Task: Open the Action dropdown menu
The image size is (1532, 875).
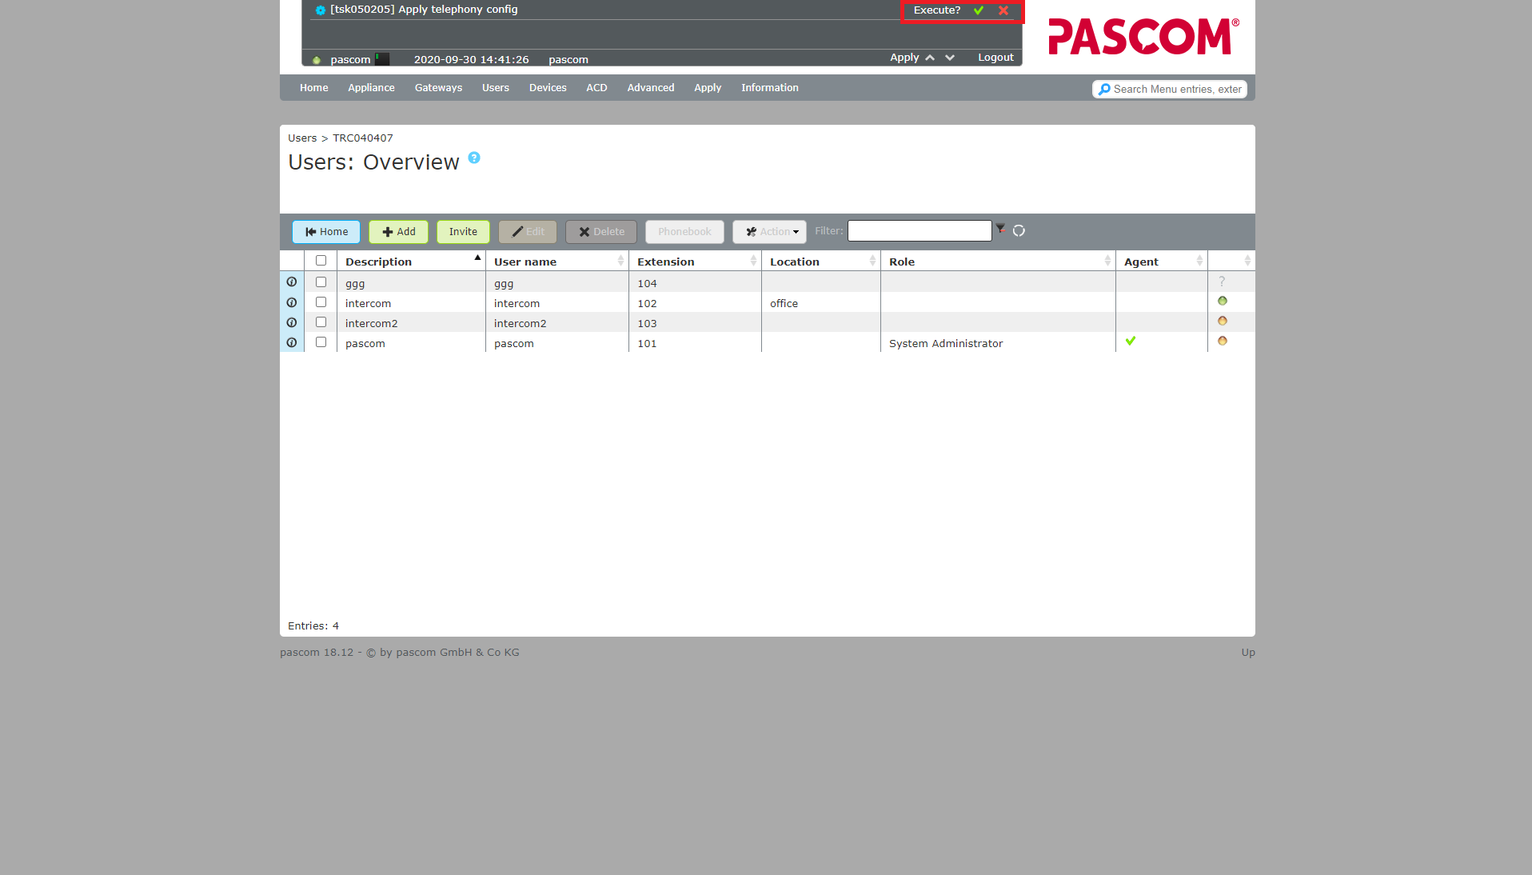Action: [x=770, y=232]
